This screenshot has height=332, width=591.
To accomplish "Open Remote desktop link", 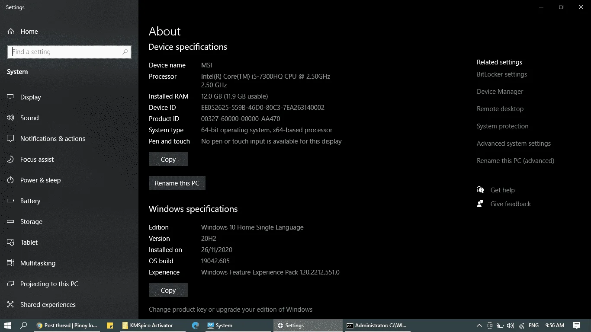I will 500,109.
